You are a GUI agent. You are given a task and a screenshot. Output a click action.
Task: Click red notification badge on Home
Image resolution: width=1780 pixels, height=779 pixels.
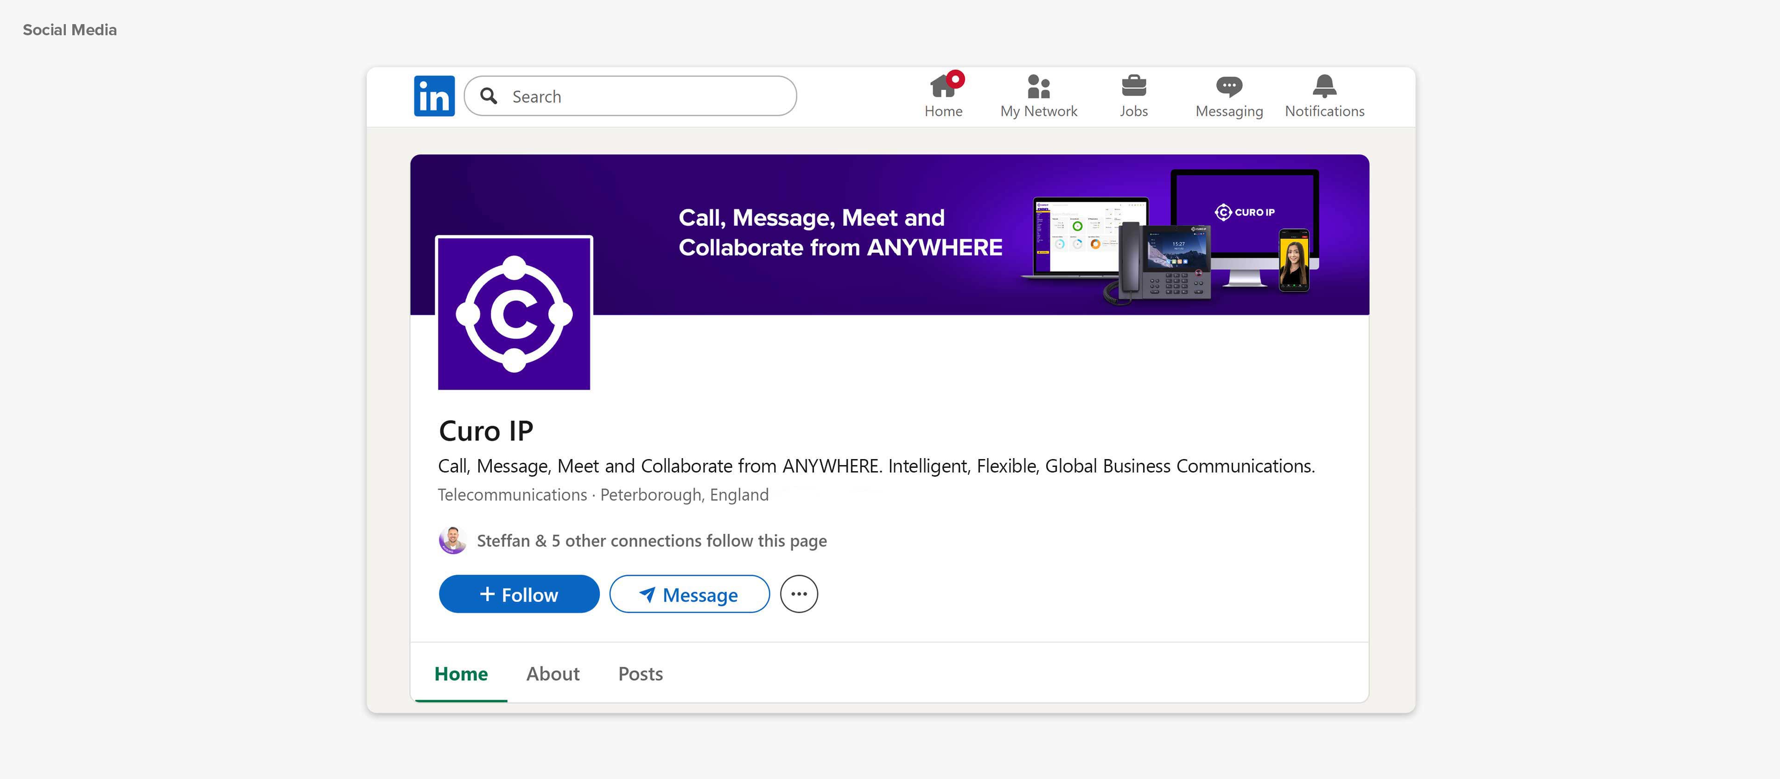click(956, 79)
